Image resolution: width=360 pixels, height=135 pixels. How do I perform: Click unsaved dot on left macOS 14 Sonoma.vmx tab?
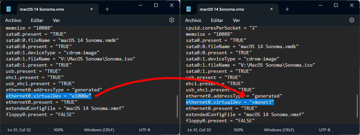(92, 9)
